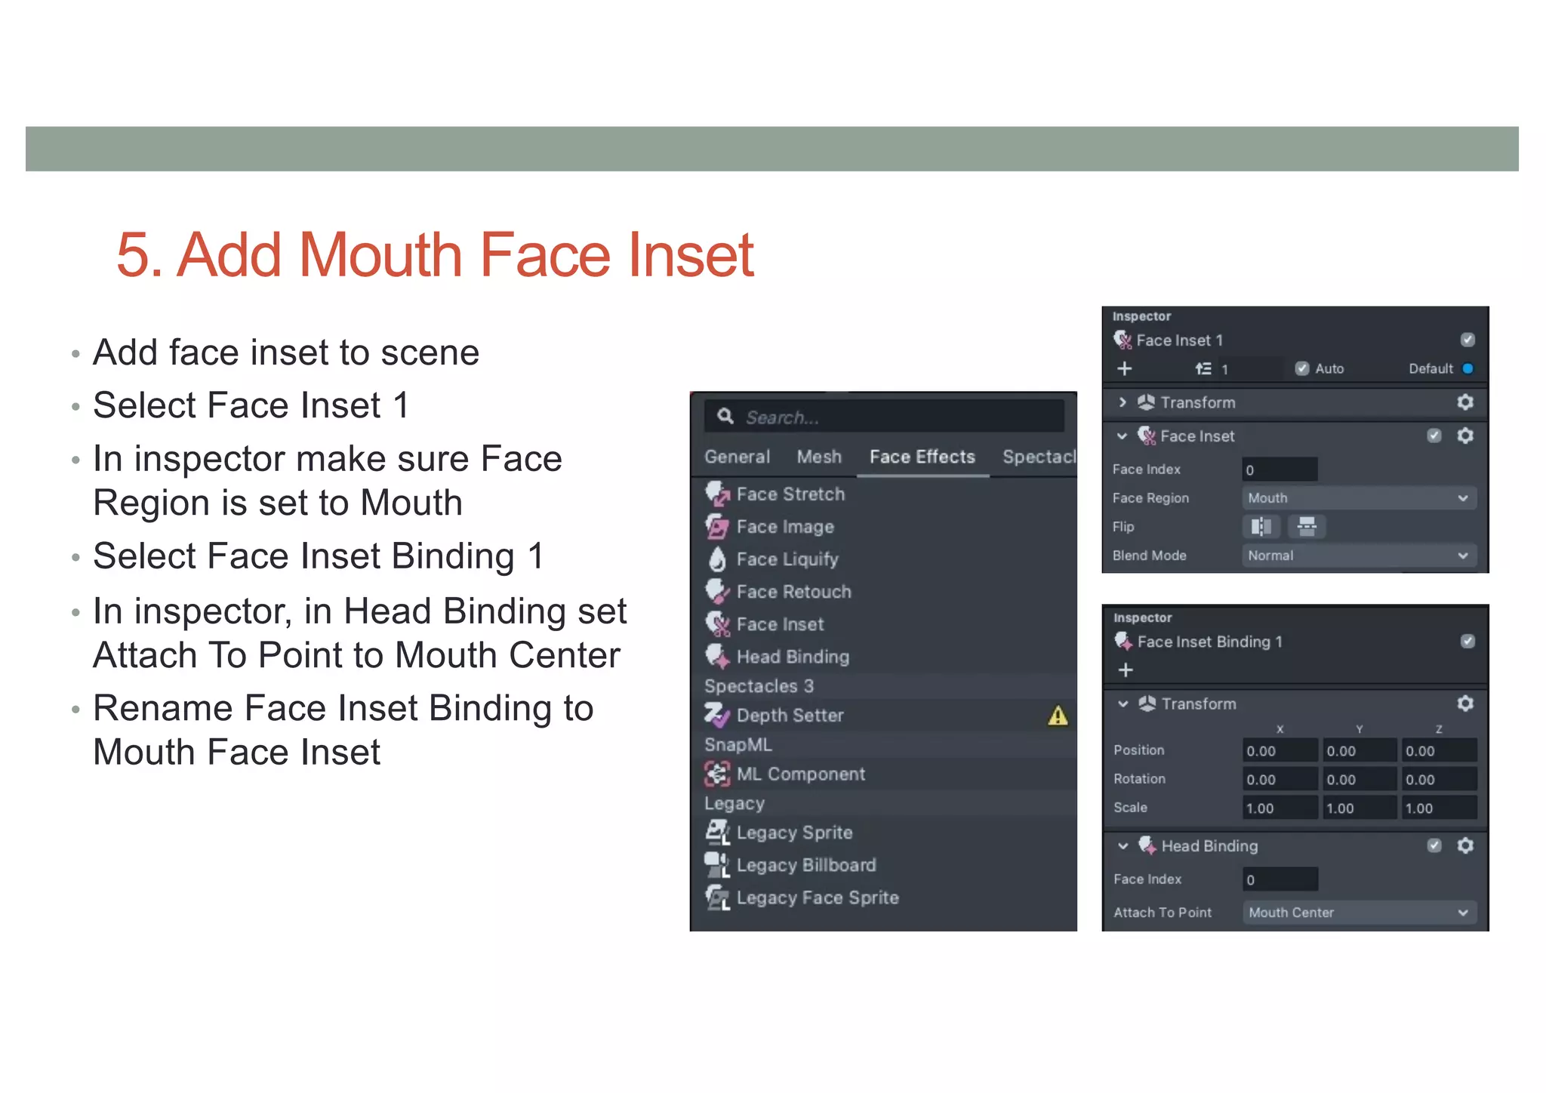Disable the Face Inset component checkbox
The width and height of the screenshot is (1546, 1093).
[1434, 436]
